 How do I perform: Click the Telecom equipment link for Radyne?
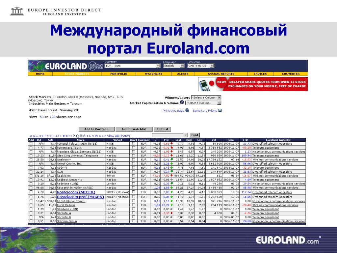coord(266,168)
